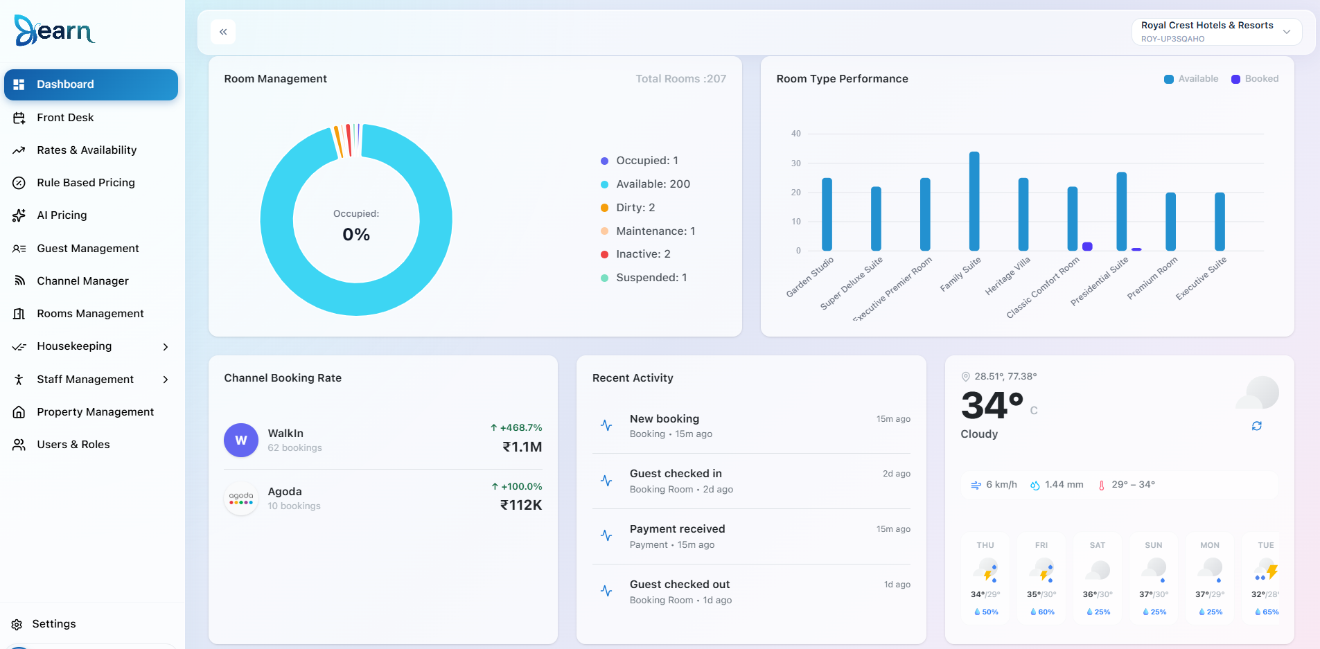Expand the Housekeeping submenu chevron
1320x649 pixels.
(166, 346)
